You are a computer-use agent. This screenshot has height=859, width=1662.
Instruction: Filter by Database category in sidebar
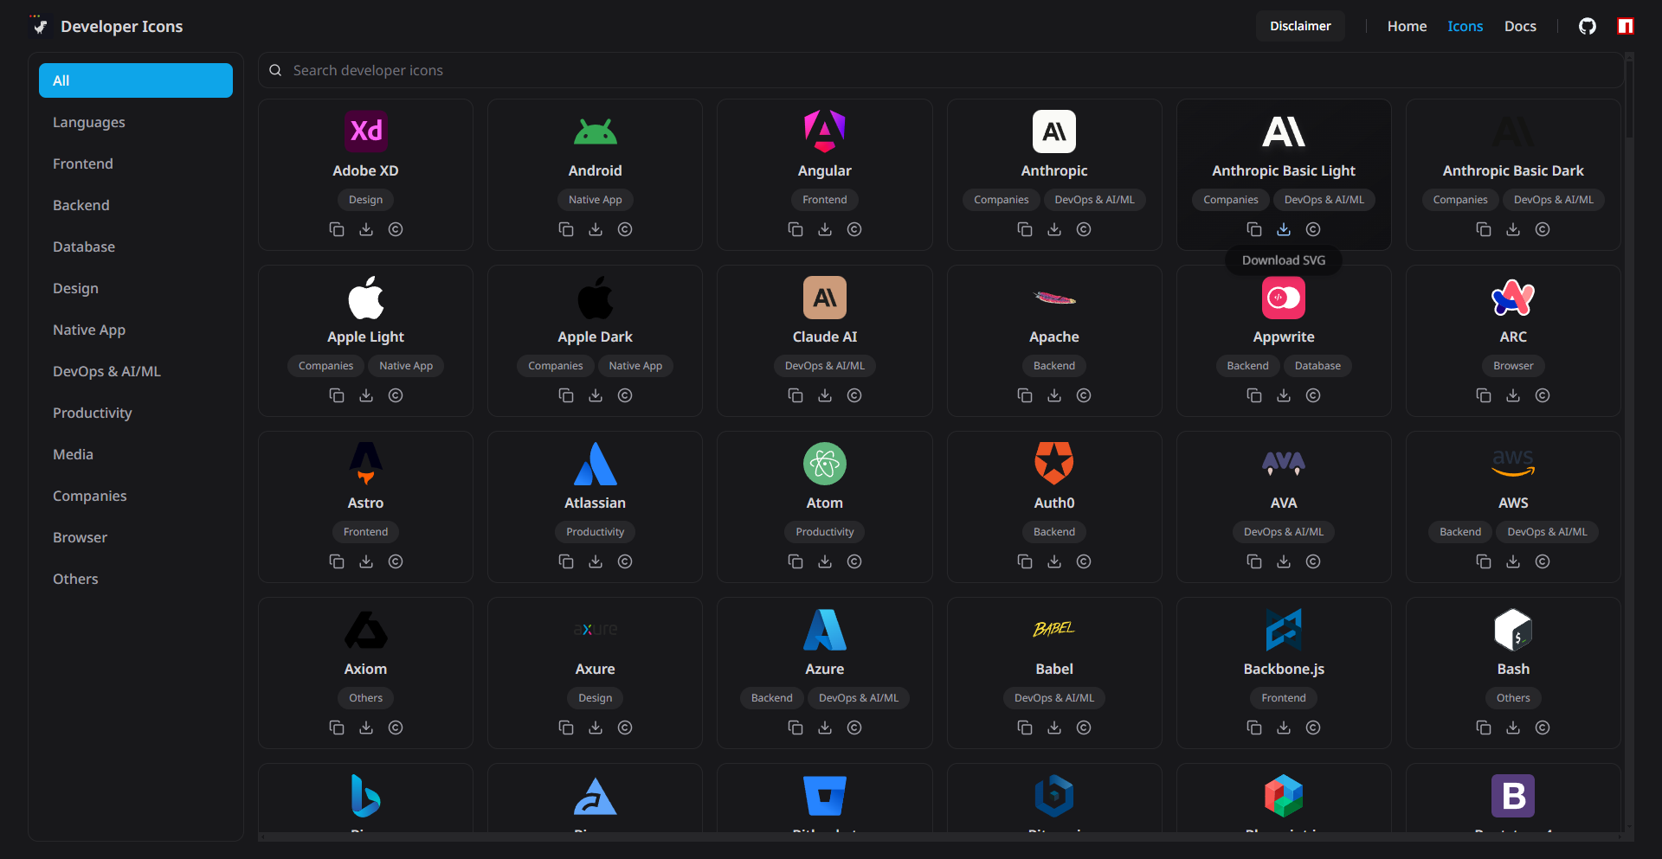(x=136, y=247)
